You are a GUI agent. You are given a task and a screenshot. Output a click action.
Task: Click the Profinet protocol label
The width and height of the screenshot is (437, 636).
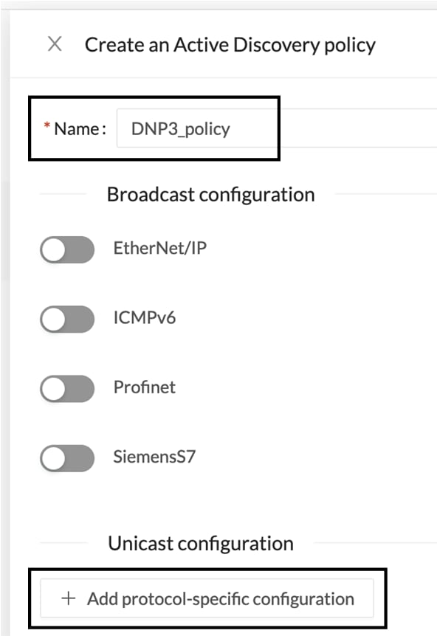tap(145, 387)
